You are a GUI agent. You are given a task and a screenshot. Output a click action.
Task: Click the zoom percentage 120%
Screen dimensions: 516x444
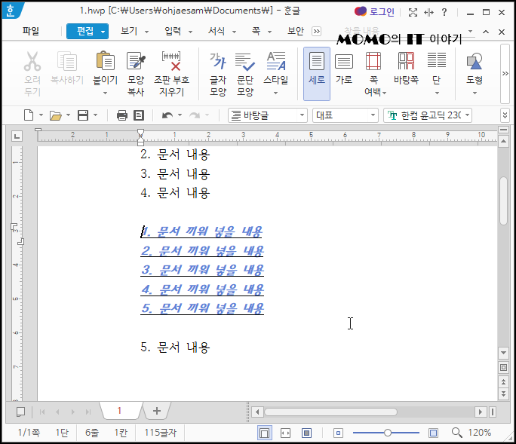480,433
